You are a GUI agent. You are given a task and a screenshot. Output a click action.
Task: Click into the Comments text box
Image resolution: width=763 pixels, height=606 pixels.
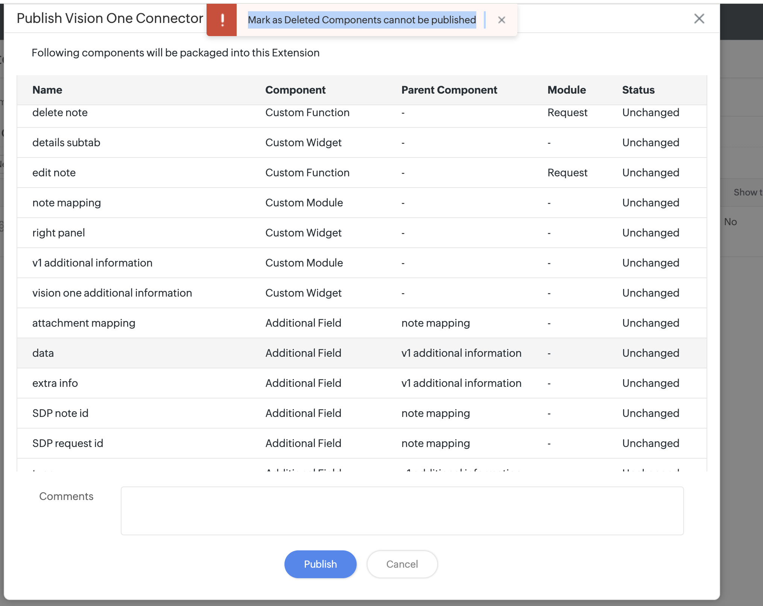(x=402, y=511)
